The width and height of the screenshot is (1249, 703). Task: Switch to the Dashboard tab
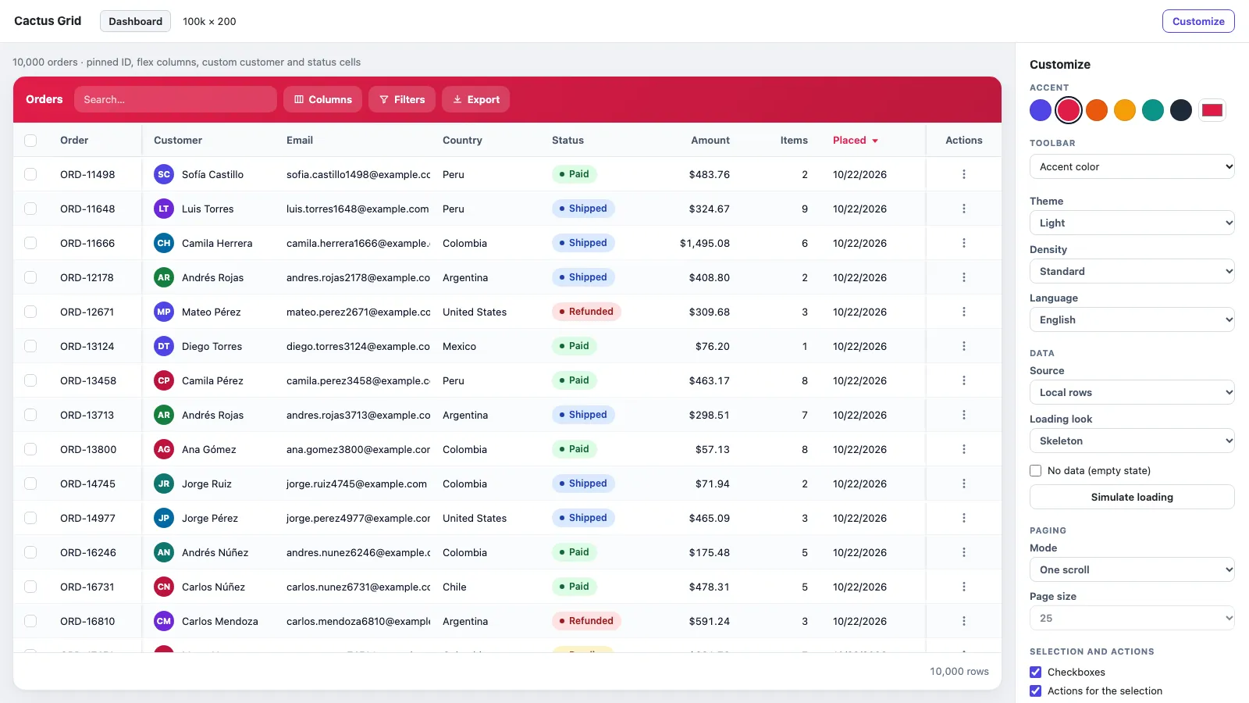(135, 21)
